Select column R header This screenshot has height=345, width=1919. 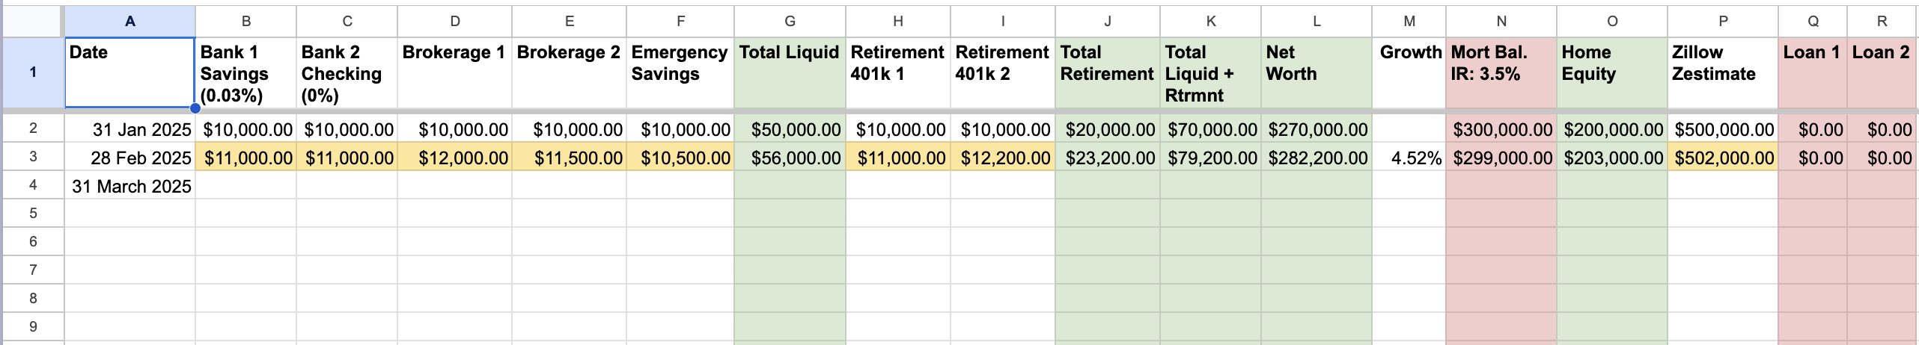pos(1882,22)
